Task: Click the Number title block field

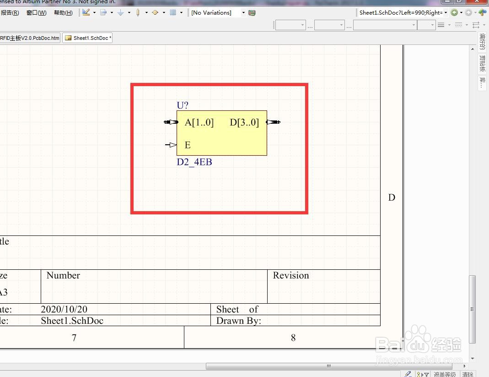Action: coord(154,286)
